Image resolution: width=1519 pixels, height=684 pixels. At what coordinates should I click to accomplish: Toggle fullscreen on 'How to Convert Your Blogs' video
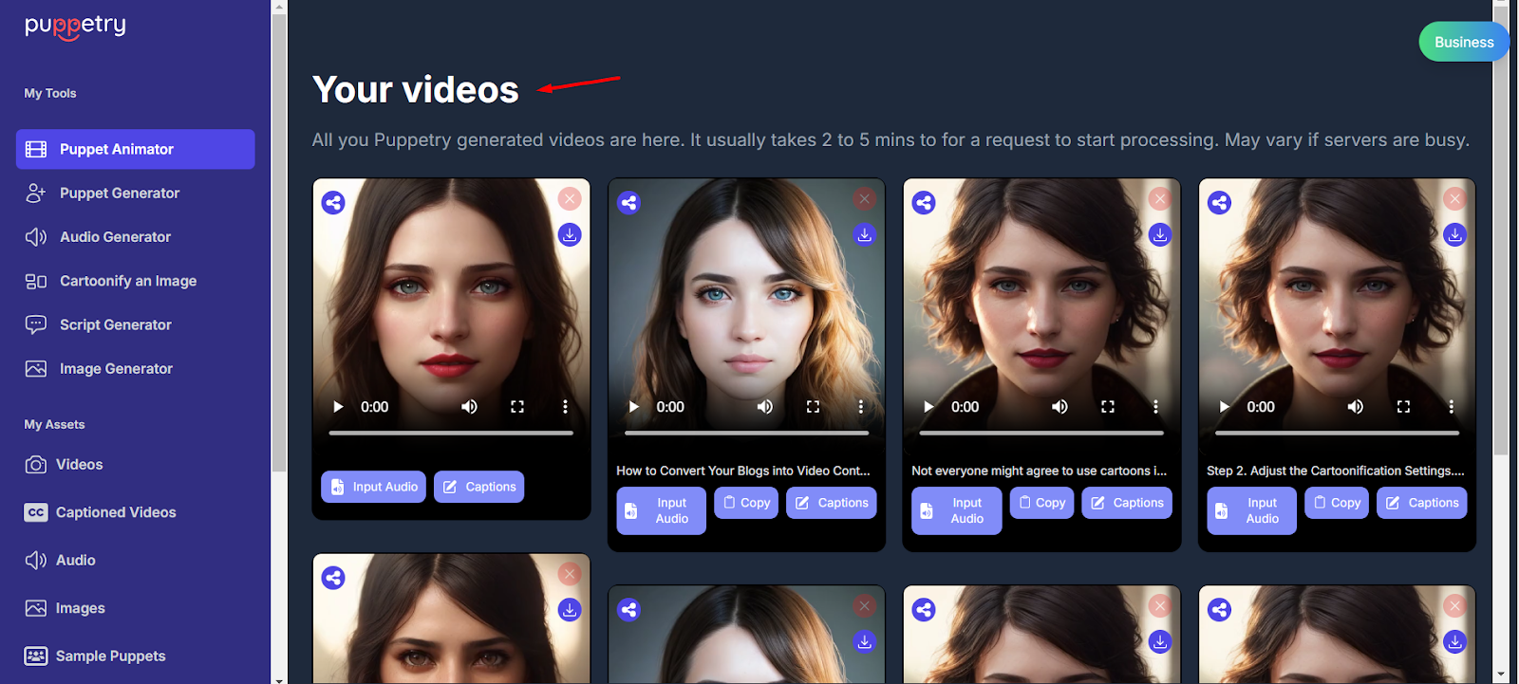click(x=813, y=407)
